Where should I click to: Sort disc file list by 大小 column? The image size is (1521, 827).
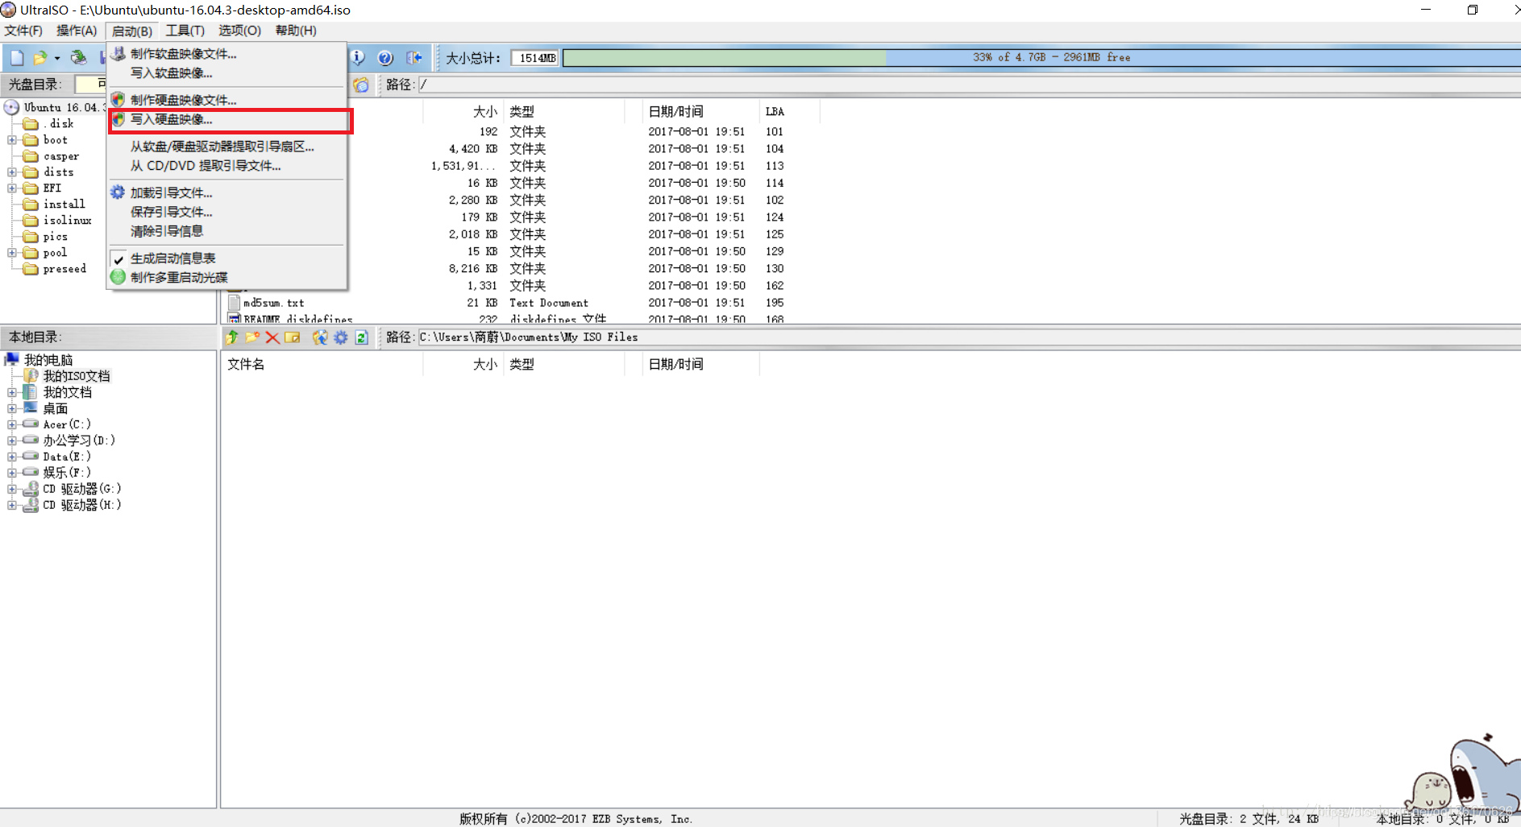463,112
